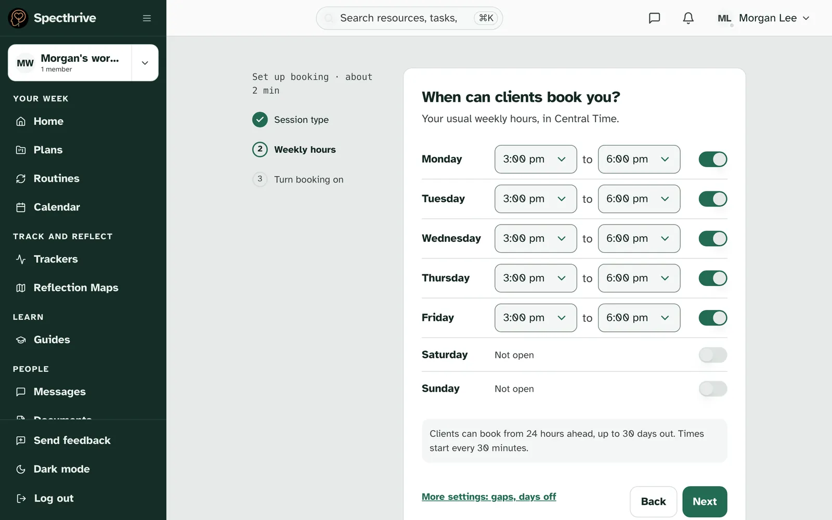
Task: Click the completed Session type checkmark icon
Action: pos(260,120)
